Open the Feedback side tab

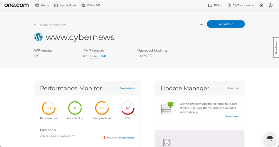click(276, 47)
